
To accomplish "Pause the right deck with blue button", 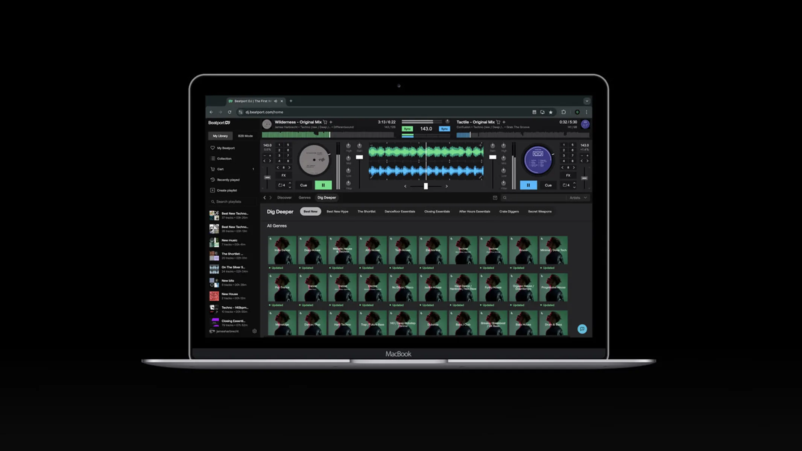I will click(x=528, y=185).
